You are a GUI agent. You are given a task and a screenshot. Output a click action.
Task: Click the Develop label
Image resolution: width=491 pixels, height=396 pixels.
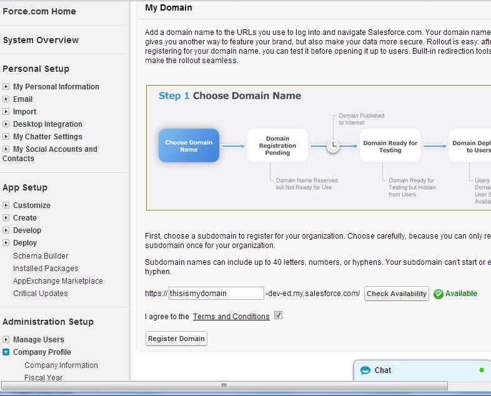27,230
